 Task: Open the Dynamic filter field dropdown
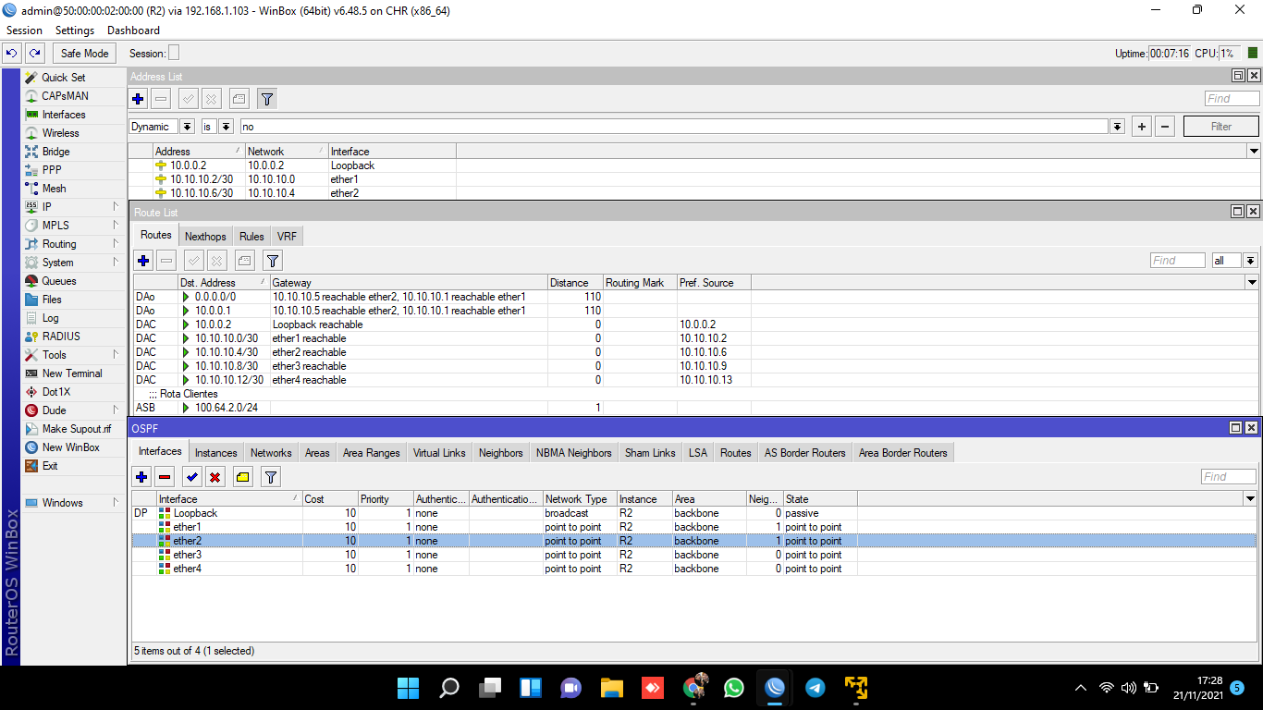click(x=188, y=127)
